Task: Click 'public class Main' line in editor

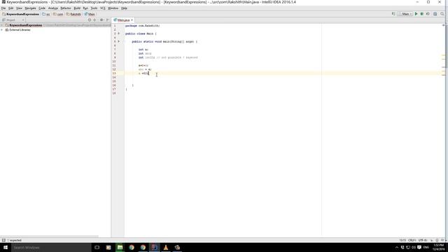Action: pos(141,34)
